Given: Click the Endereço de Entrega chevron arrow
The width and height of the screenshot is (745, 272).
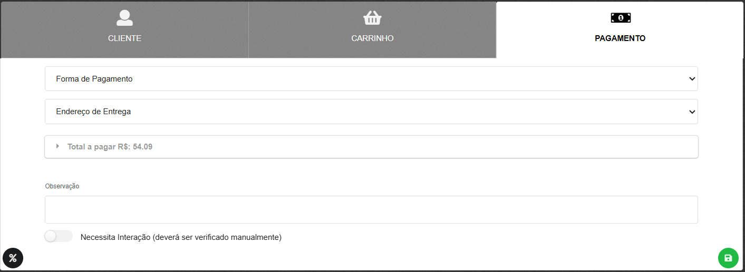Looking at the screenshot, I should pos(692,112).
